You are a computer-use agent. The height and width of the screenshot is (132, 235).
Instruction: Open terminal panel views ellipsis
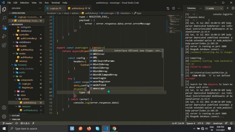click(201, 8)
